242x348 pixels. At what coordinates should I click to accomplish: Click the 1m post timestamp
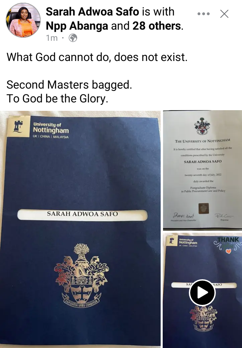(x=52, y=38)
